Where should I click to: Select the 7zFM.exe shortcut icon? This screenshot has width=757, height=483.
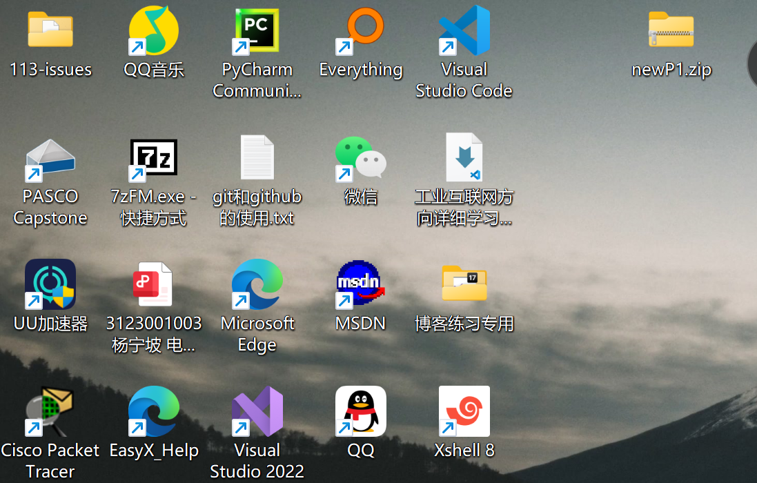153,159
